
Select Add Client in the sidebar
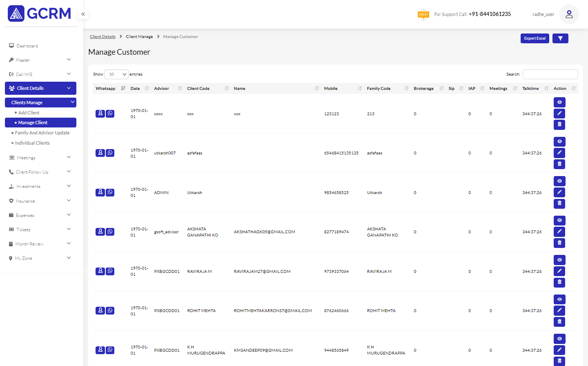coord(29,113)
